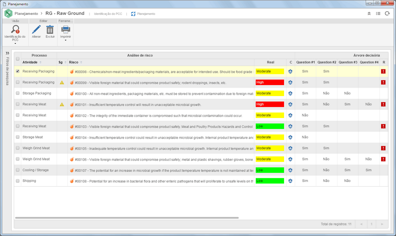
Task: Click the Real column header
Action: point(270,62)
